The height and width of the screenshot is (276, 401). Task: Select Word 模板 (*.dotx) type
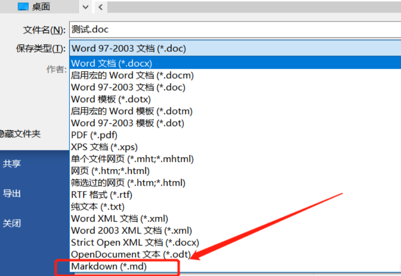[109, 99]
